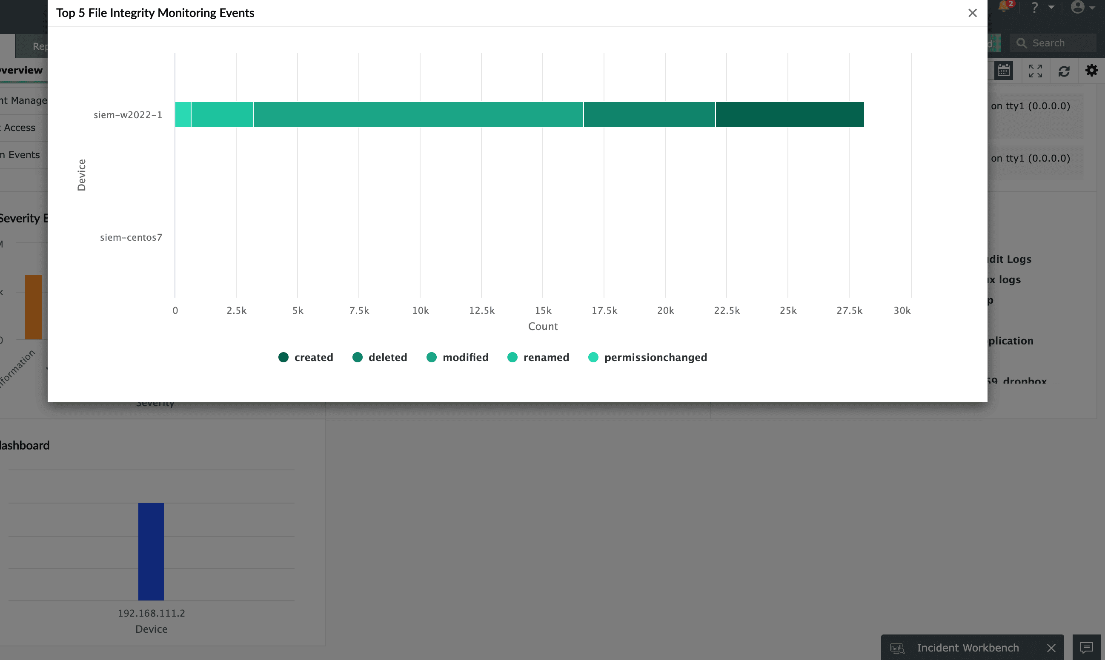
Task: Click the calendar date picker icon
Action: click(x=1004, y=71)
